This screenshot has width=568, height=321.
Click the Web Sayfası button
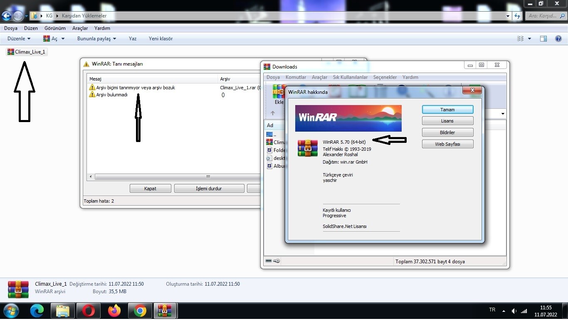[448, 144]
